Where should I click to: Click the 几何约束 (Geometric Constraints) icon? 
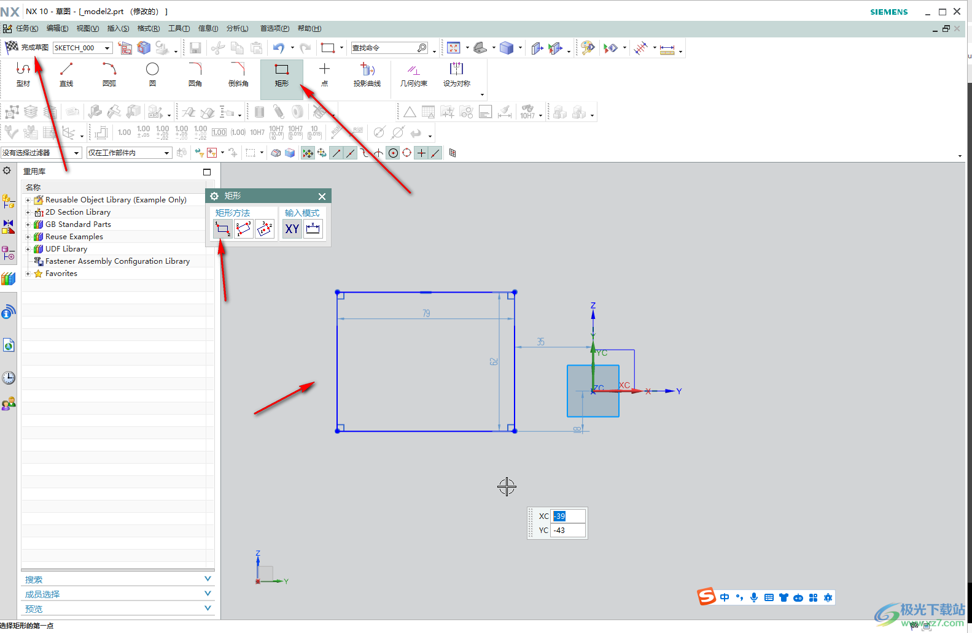[x=413, y=74]
